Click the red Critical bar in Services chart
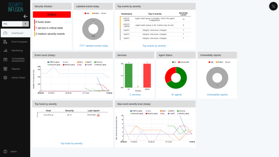This screenshot has width=279, height=157. (147, 76)
